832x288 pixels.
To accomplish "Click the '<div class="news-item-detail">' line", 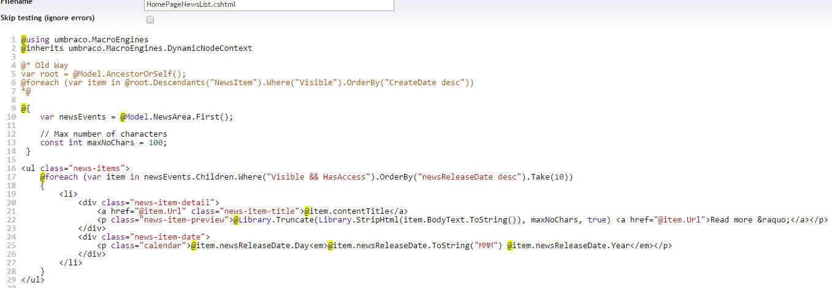I will coord(148,203).
